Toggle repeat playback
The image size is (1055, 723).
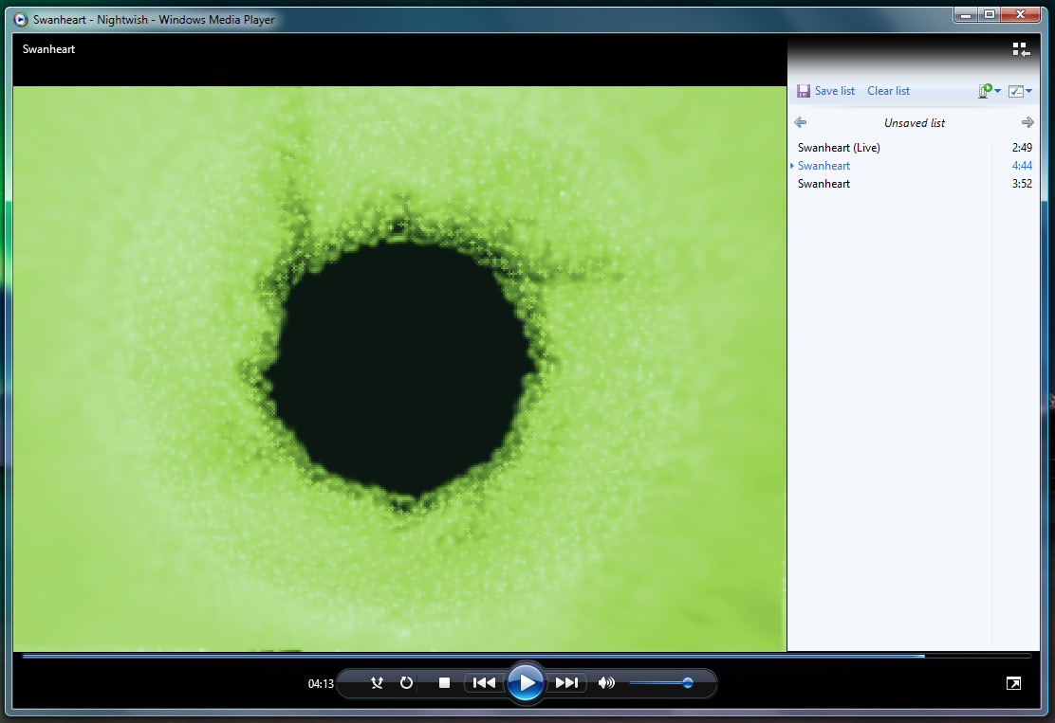pos(406,682)
